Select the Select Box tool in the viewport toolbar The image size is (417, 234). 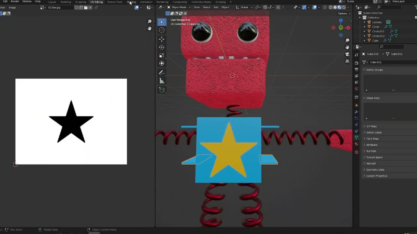162,22
